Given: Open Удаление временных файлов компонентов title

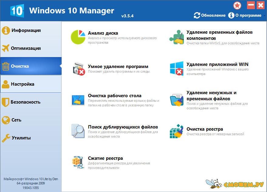Looking at the screenshot, I should 219,35.
